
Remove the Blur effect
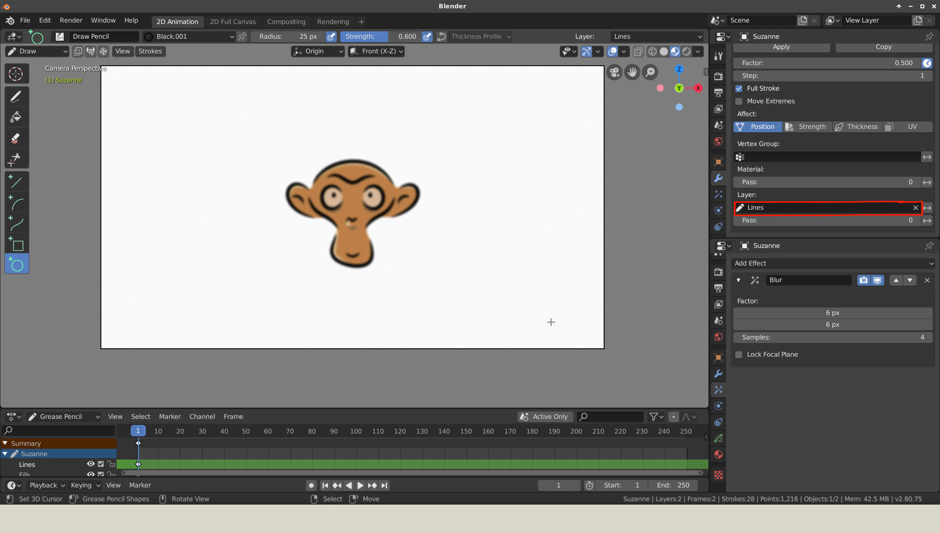(927, 280)
